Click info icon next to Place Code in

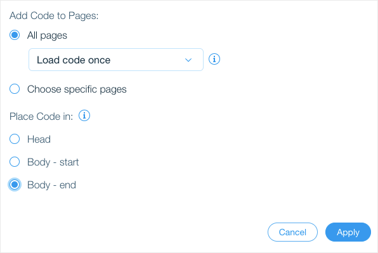(x=84, y=116)
